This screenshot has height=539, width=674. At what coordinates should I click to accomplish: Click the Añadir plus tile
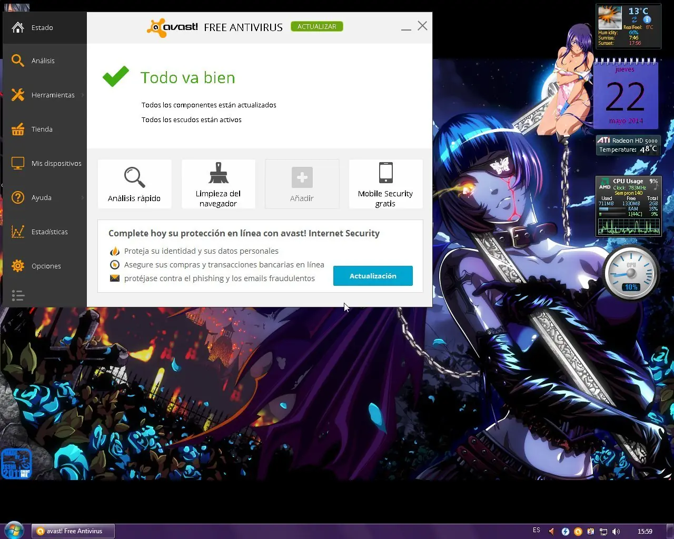[x=302, y=184]
